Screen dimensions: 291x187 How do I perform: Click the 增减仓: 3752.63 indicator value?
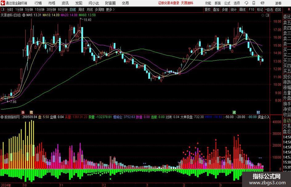[124, 117]
